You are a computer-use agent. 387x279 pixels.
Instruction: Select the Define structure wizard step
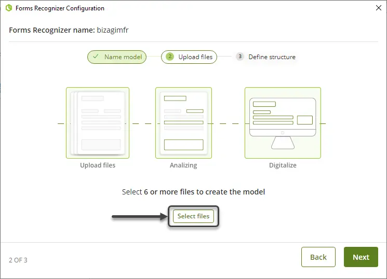266,57
